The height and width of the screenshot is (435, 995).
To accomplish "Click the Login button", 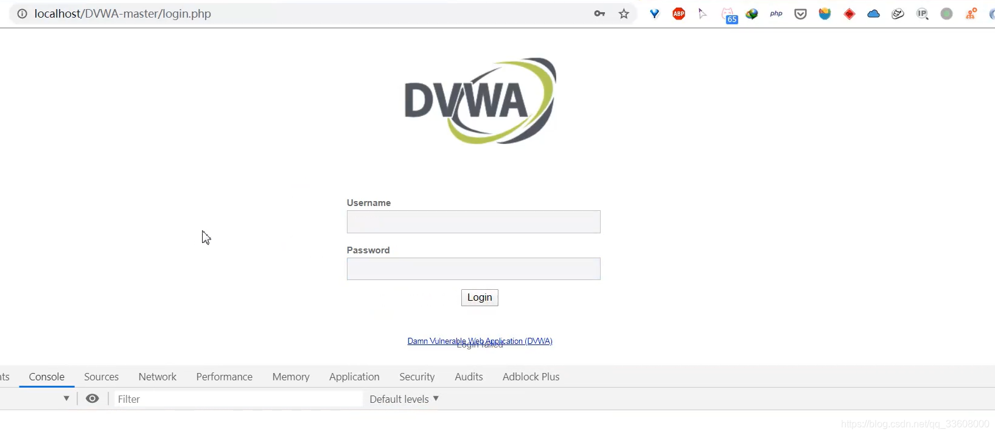I will click(480, 298).
